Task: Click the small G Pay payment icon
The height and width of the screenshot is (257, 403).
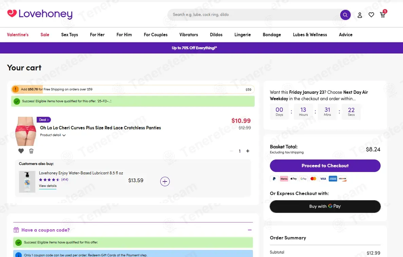Action: point(304,179)
